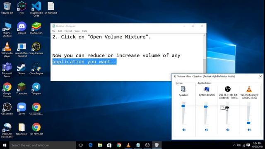Click the Windows Start button
Screen dimensions: 265x149
[5, 145]
